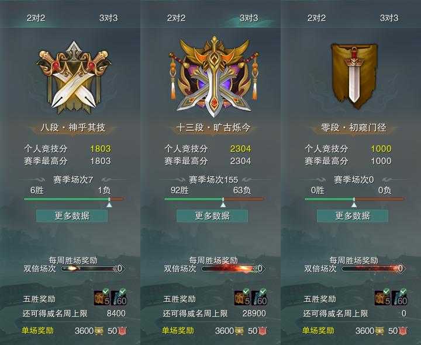Viewport: 421px width, 345px height.
Task: Click the single sword 零段 banner emblem
Action: (354, 76)
